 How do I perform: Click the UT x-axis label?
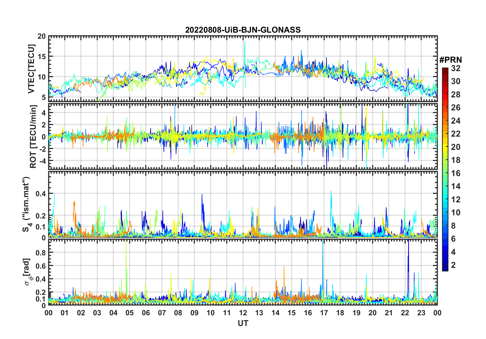point(243,323)
